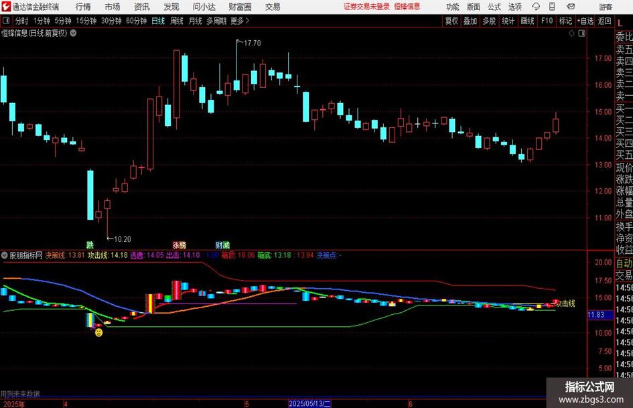
Task: Open the 发现 menu
Action: tap(171, 7)
